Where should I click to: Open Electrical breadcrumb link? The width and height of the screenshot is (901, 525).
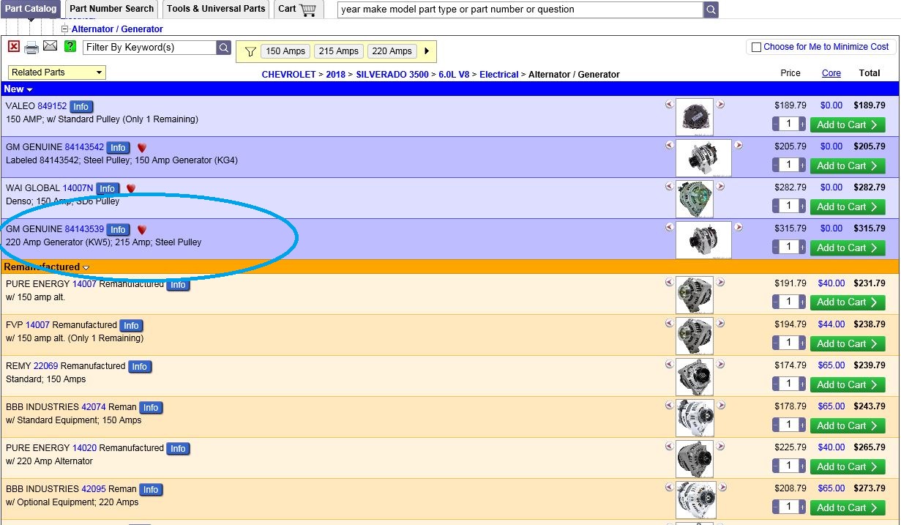[499, 75]
